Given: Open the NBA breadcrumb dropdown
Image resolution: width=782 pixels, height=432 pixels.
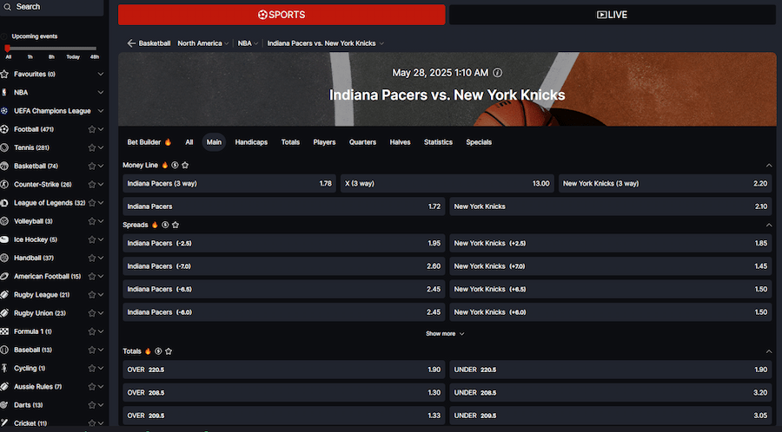Looking at the screenshot, I should pyautogui.click(x=248, y=43).
